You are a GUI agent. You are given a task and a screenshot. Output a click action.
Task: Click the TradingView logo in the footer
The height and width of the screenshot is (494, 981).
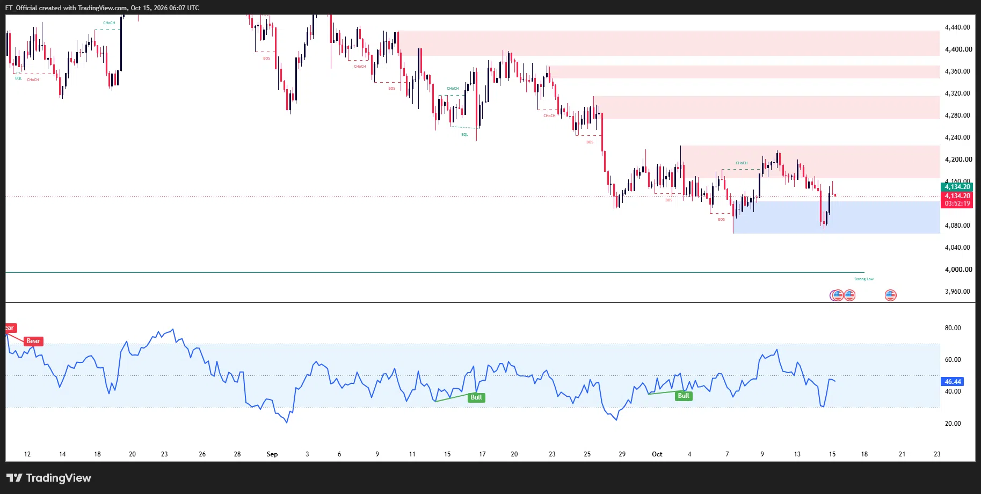coord(49,478)
